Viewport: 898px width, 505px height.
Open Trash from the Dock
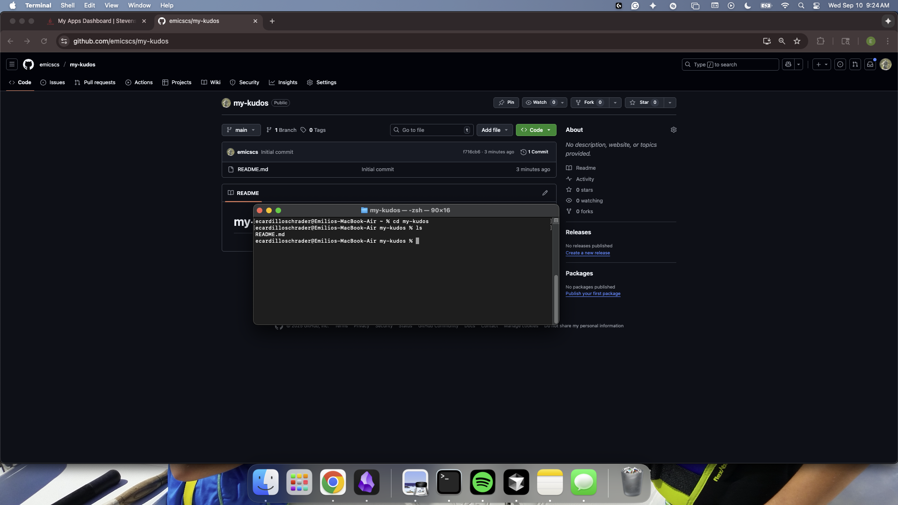pyautogui.click(x=632, y=482)
